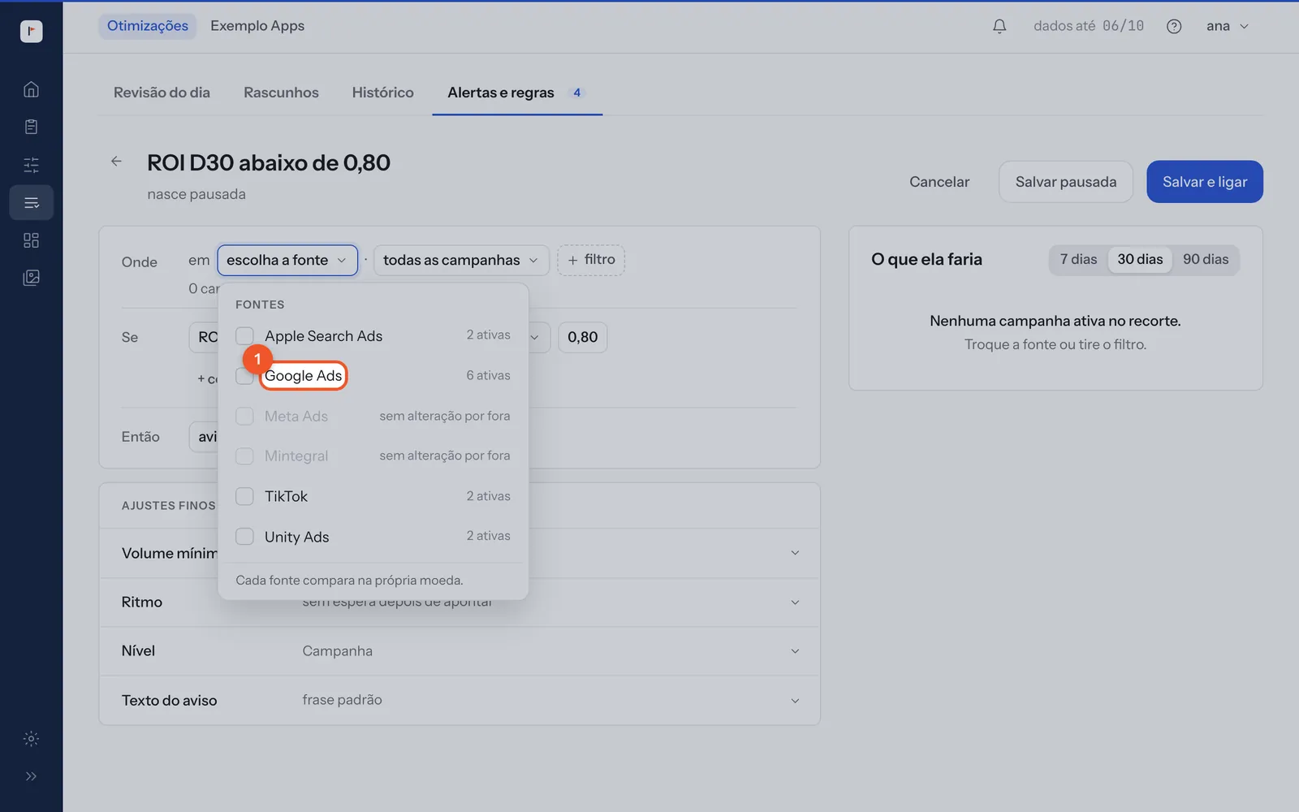This screenshot has width=1299, height=812.
Task: Open the image gallery icon in the sidebar
Action: [31, 278]
